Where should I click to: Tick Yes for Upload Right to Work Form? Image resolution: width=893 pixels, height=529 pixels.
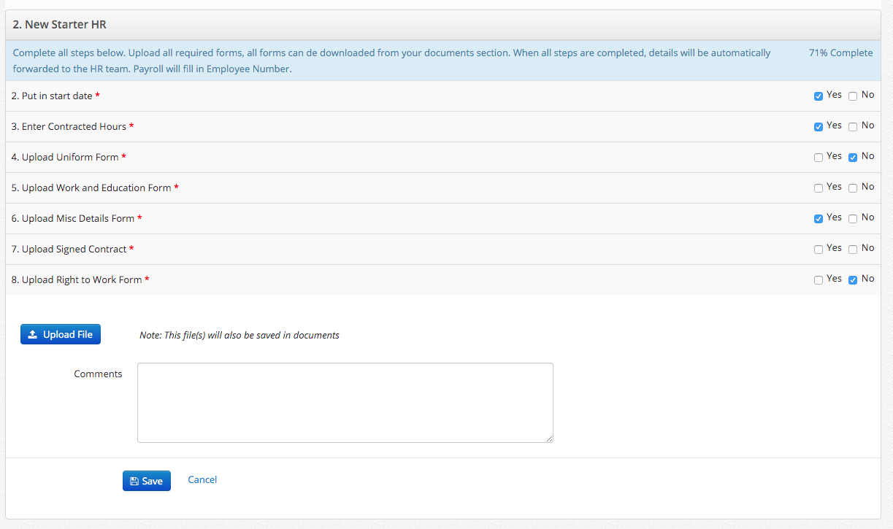pyautogui.click(x=819, y=280)
